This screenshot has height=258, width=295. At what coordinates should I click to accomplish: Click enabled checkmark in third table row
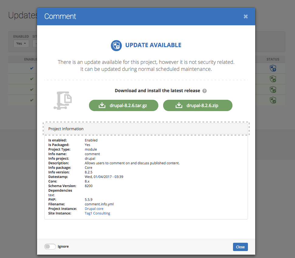(x=32, y=89)
